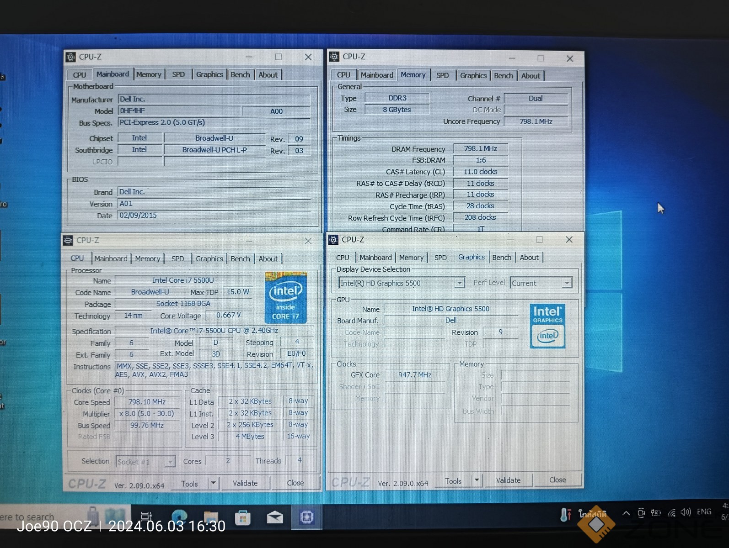The image size is (729, 548).
Task: Click the CPU-Z icon in the CPU window title
Action: pyautogui.click(x=68, y=240)
